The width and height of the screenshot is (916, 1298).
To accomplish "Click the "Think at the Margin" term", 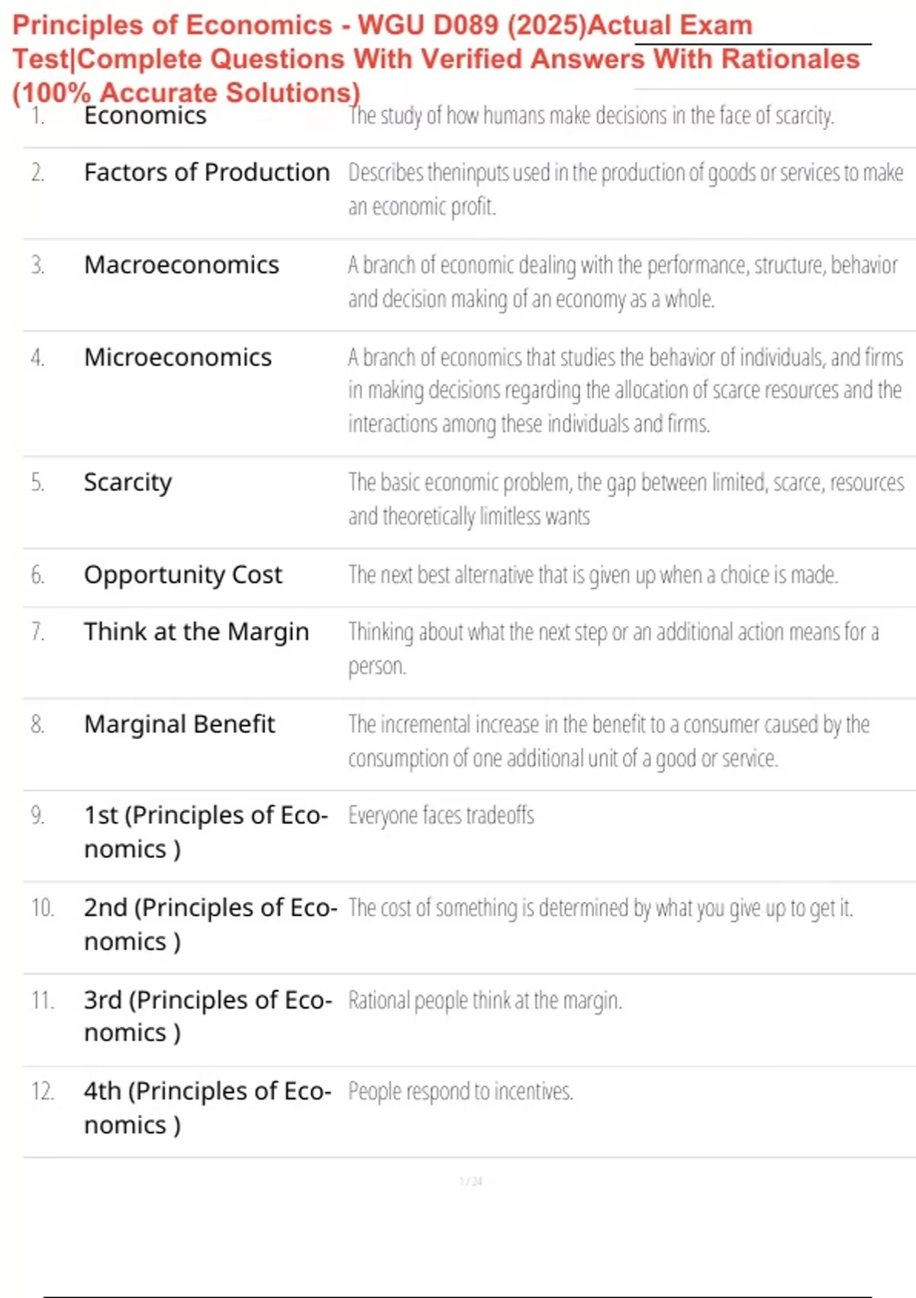I will [x=196, y=632].
